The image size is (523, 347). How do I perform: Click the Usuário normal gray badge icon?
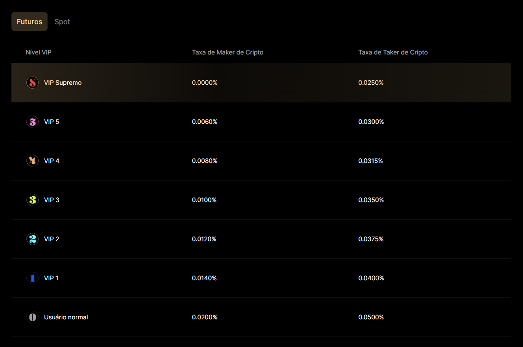pyautogui.click(x=33, y=317)
